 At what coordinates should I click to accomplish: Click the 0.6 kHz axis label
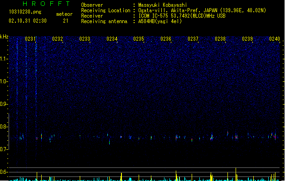[4, 172]
